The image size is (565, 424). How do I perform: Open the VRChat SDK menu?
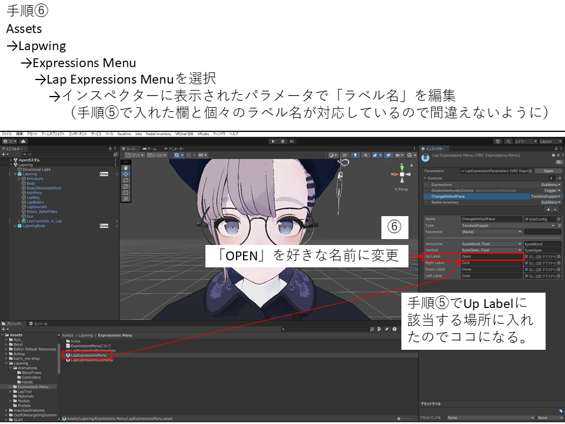pyautogui.click(x=184, y=134)
